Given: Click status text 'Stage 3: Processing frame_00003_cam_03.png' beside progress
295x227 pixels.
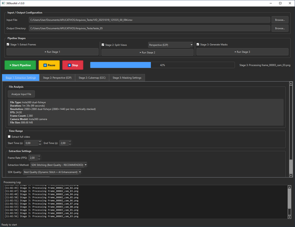Looking at the screenshot, I should (x=265, y=65).
